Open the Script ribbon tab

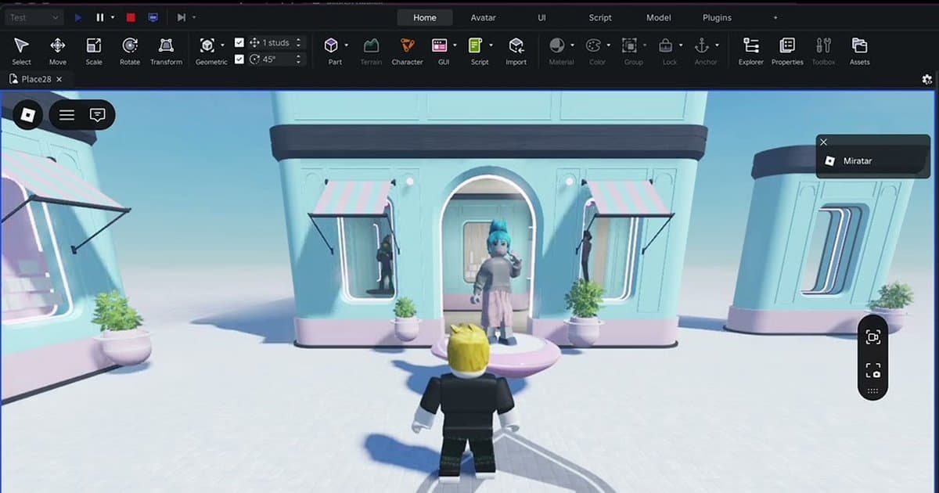600,17
